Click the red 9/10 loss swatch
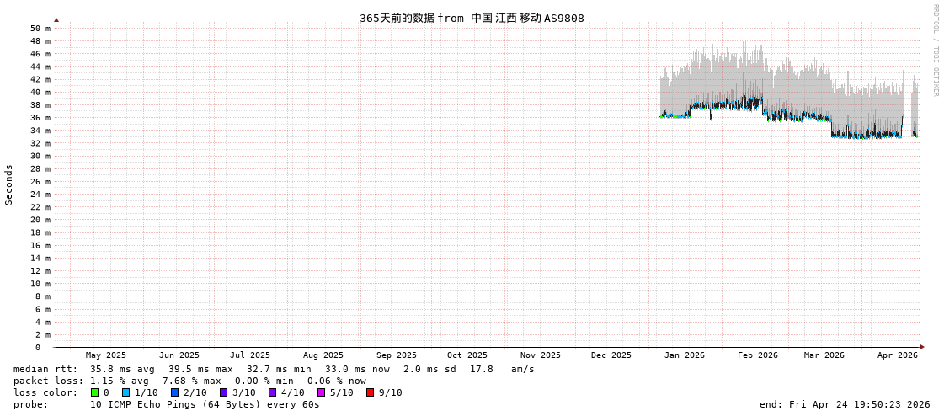The width and height of the screenshot is (944, 416). coord(370,392)
